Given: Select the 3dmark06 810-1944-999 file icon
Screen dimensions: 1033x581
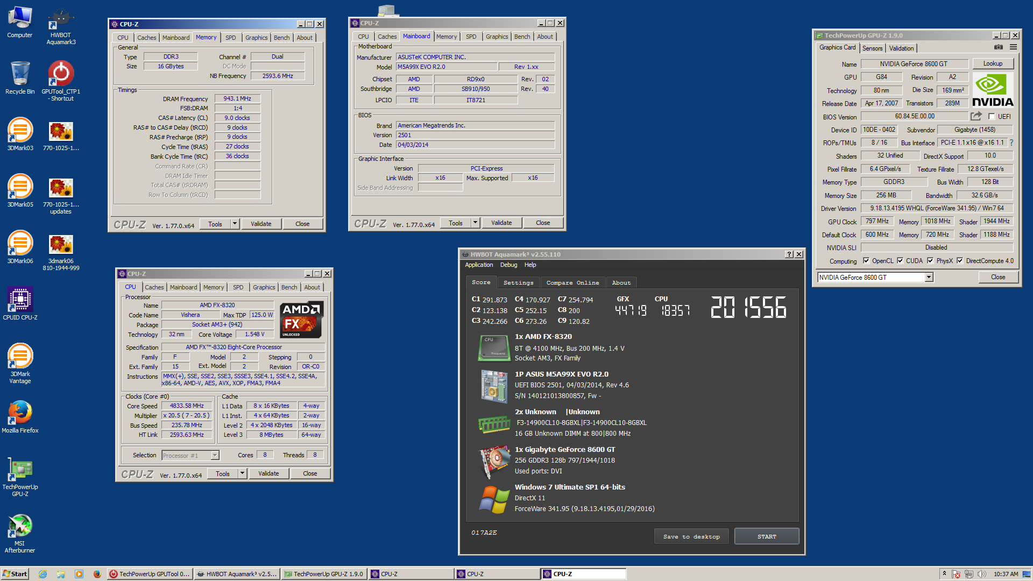Looking at the screenshot, I should click(x=61, y=252).
